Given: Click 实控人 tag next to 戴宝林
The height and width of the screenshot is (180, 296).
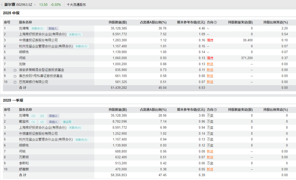Looking at the screenshot, I should pos(53,122).
